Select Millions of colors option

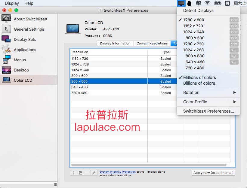tap(208, 77)
